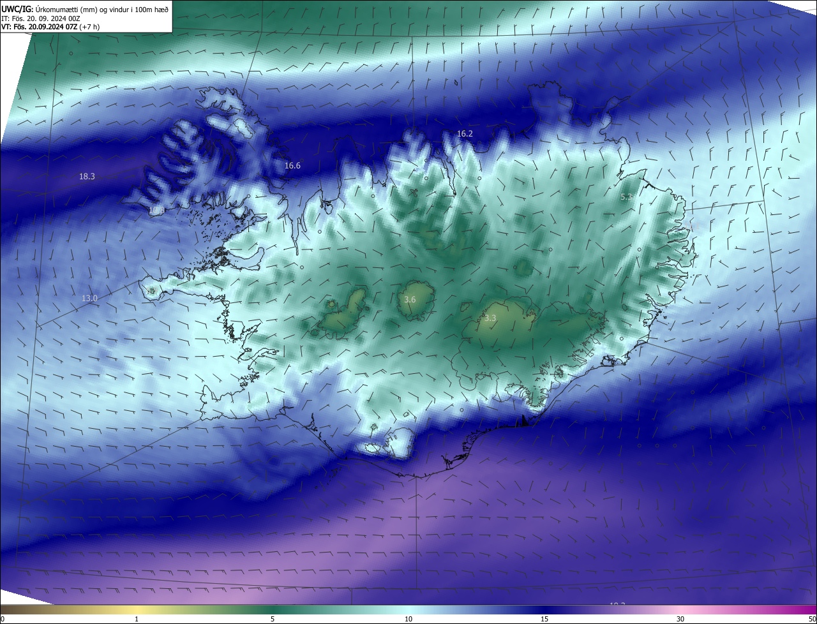
Task: Click the colorbar tick label 15
Action: 544,619
